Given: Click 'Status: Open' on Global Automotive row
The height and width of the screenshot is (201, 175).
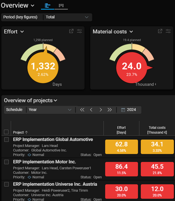Looking at the screenshot, I should point(91,155).
